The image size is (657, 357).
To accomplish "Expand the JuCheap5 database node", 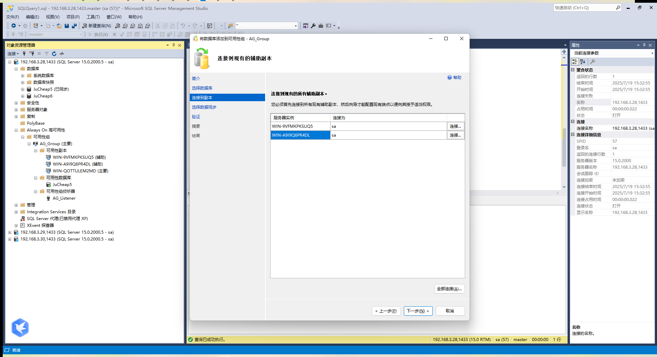I will pyautogui.click(x=22, y=89).
